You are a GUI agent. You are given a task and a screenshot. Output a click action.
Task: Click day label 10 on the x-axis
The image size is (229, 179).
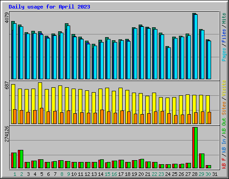pyautogui.click(x=74, y=174)
